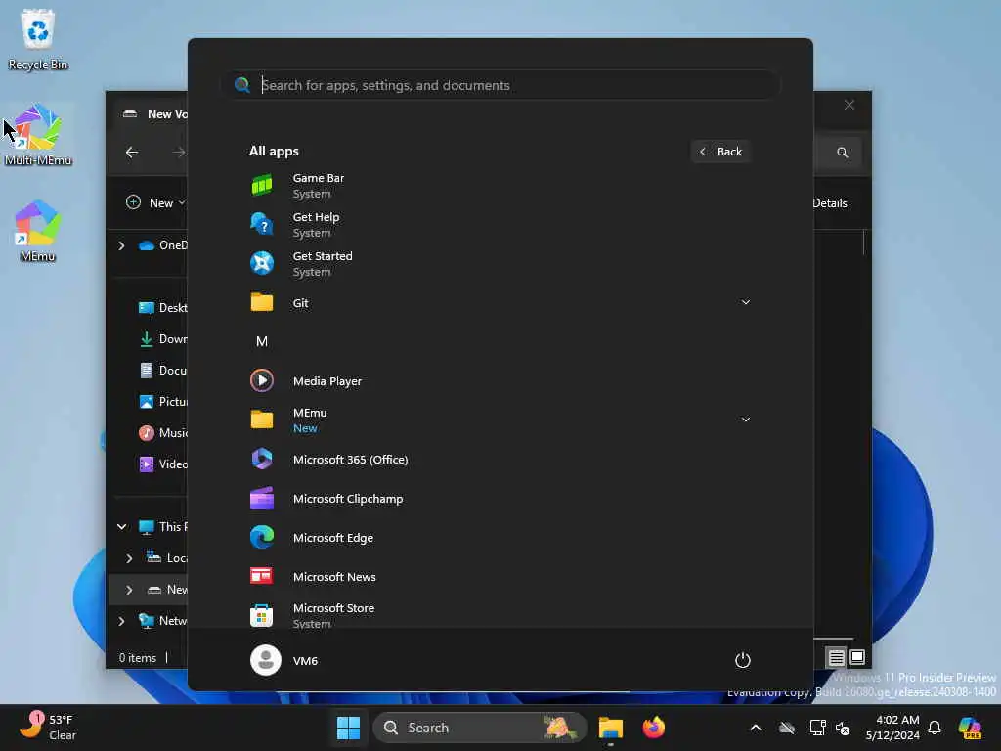Jump to letter M section header

pyautogui.click(x=262, y=341)
